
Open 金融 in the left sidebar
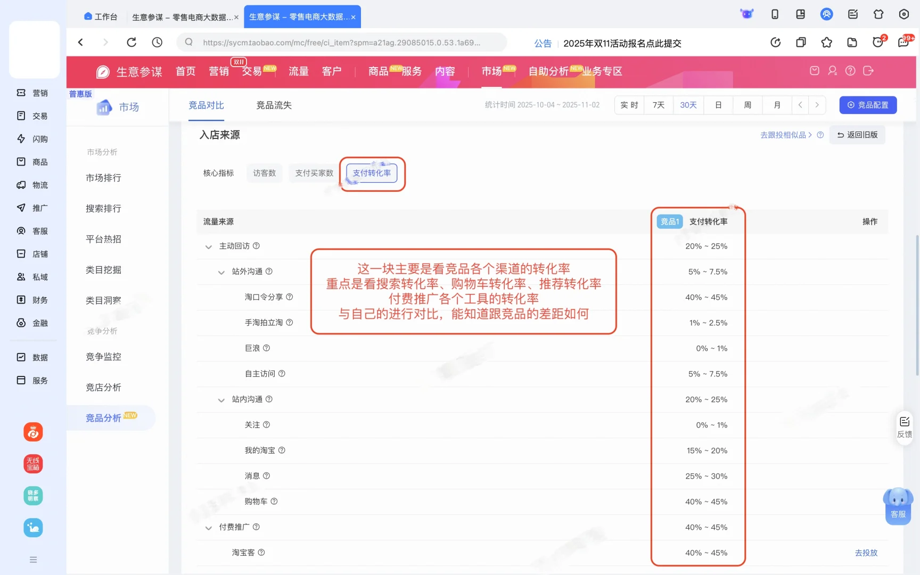(x=32, y=323)
